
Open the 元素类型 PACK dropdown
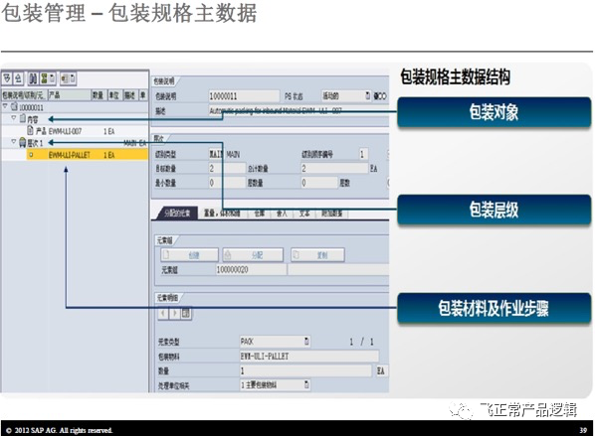[x=306, y=341]
